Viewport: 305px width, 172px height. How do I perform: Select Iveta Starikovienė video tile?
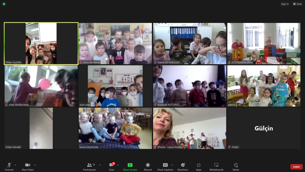[x=41, y=86]
